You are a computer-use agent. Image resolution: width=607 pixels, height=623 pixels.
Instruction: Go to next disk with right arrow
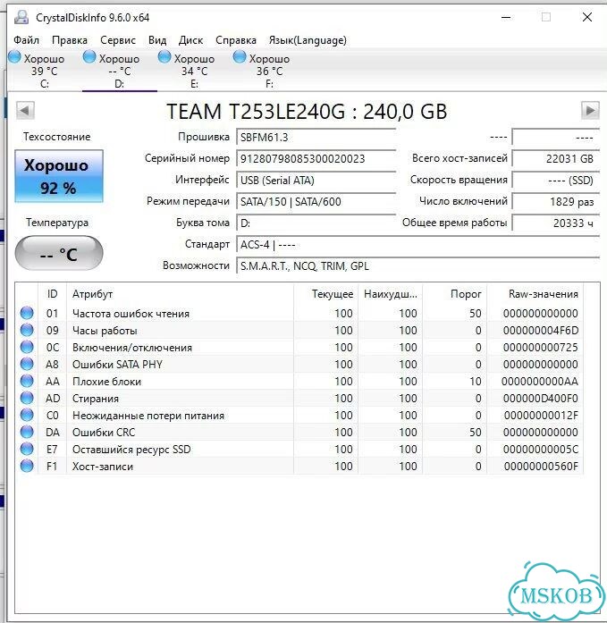point(590,110)
